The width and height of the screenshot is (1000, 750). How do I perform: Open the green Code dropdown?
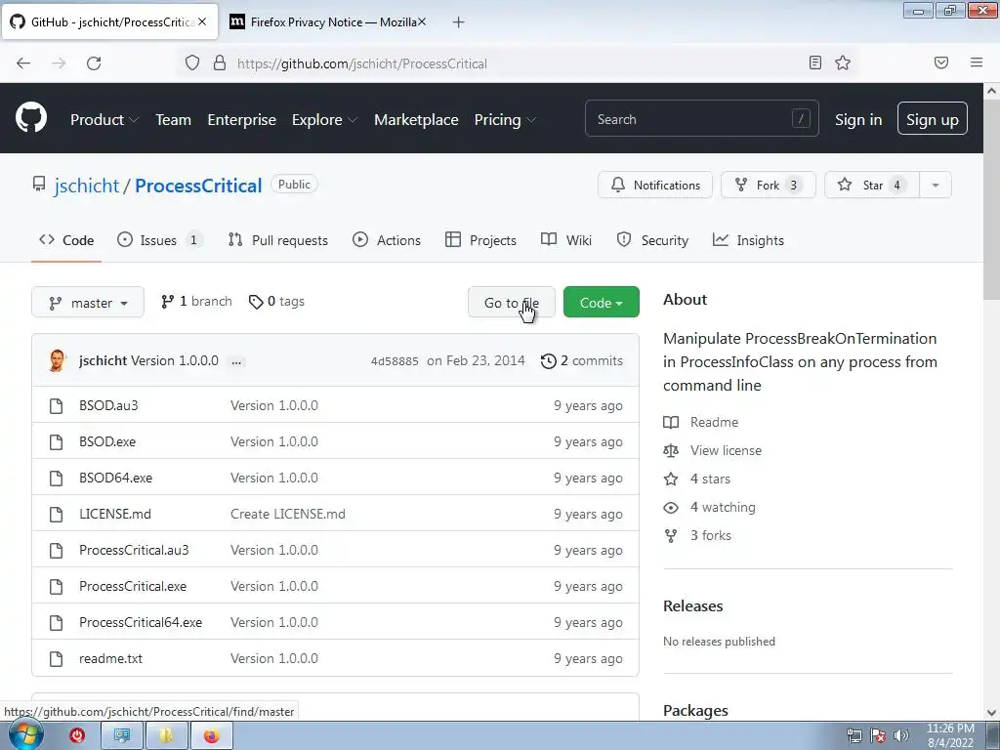[601, 303]
